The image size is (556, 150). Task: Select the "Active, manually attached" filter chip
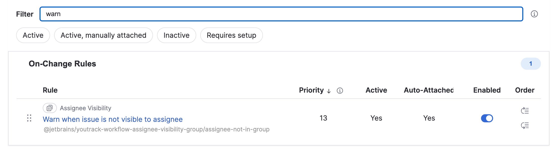[103, 35]
